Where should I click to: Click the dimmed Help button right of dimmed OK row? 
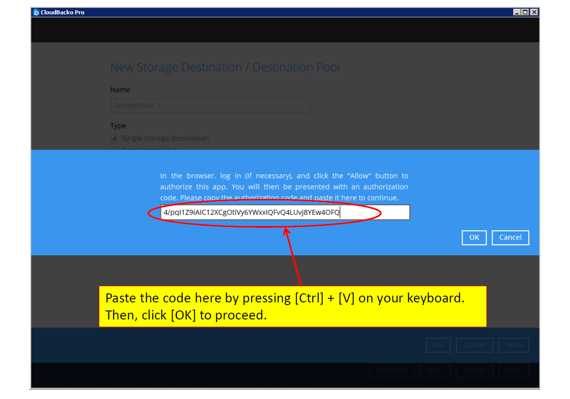click(x=513, y=345)
